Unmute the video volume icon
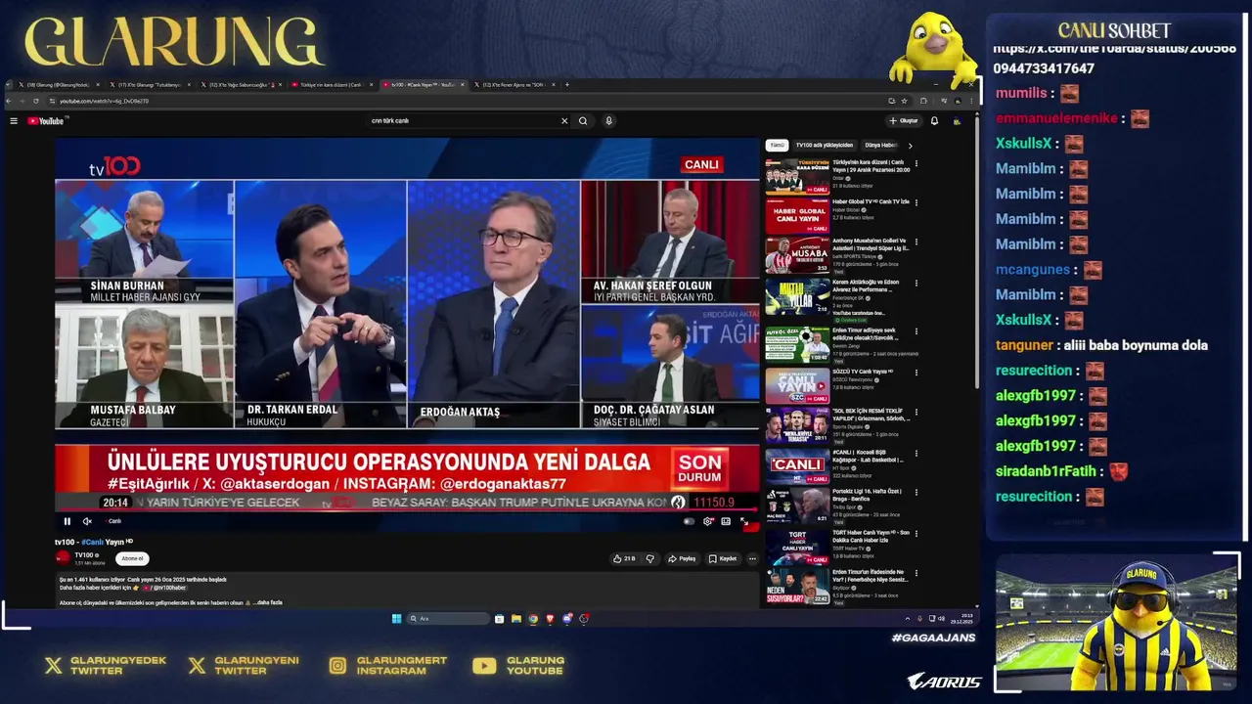 (x=87, y=521)
